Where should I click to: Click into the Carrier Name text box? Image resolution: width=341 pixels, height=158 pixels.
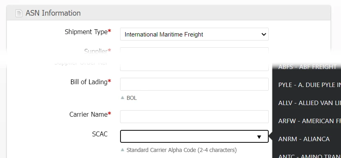click(x=194, y=117)
